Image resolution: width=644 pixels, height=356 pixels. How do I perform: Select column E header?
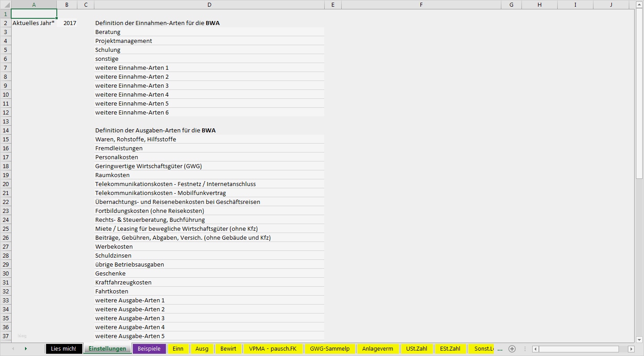(333, 4)
